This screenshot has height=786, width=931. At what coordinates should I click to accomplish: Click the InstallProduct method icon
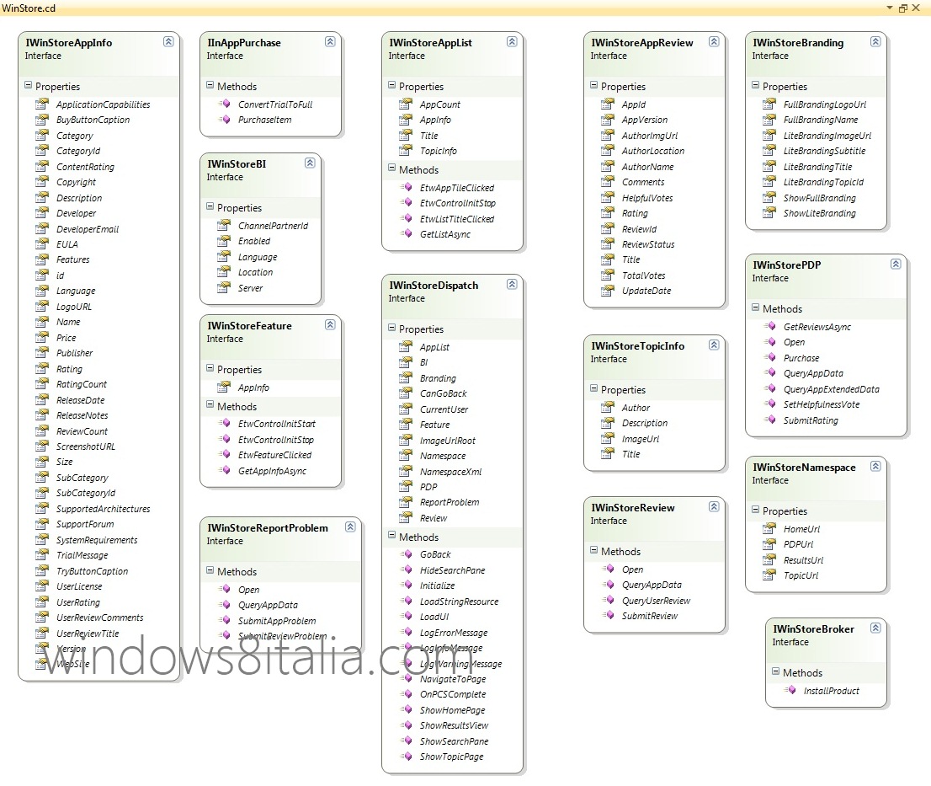coord(790,690)
